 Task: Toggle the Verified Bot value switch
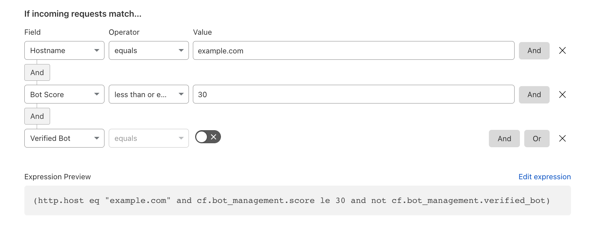point(208,137)
